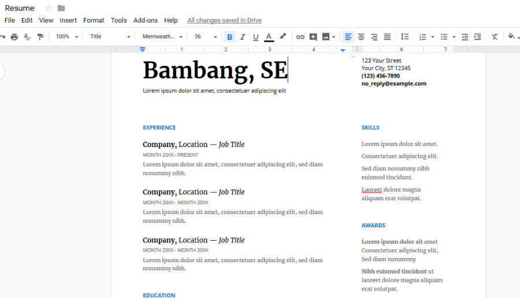Open the File menu
This screenshot has width=520, height=298.
click(x=10, y=20)
